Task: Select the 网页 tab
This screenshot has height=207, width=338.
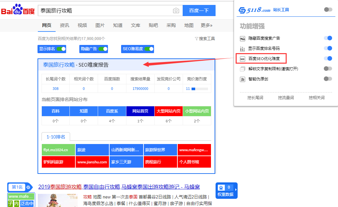Action: point(47,25)
